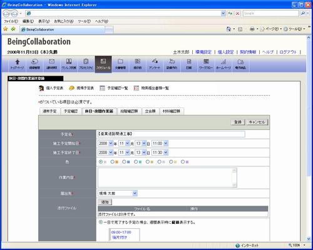313x250 pixels.
Task: Open the 届出先 recipient dropdown
Action: [x=118, y=193]
